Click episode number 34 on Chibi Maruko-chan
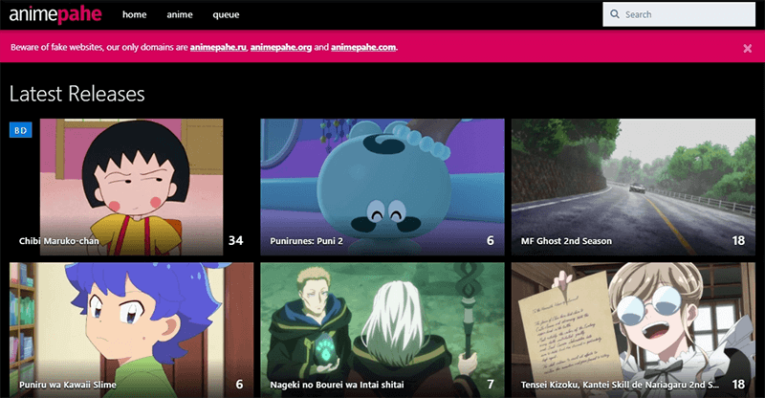The width and height of the screenshot is (765, 398). pos(235,240)
